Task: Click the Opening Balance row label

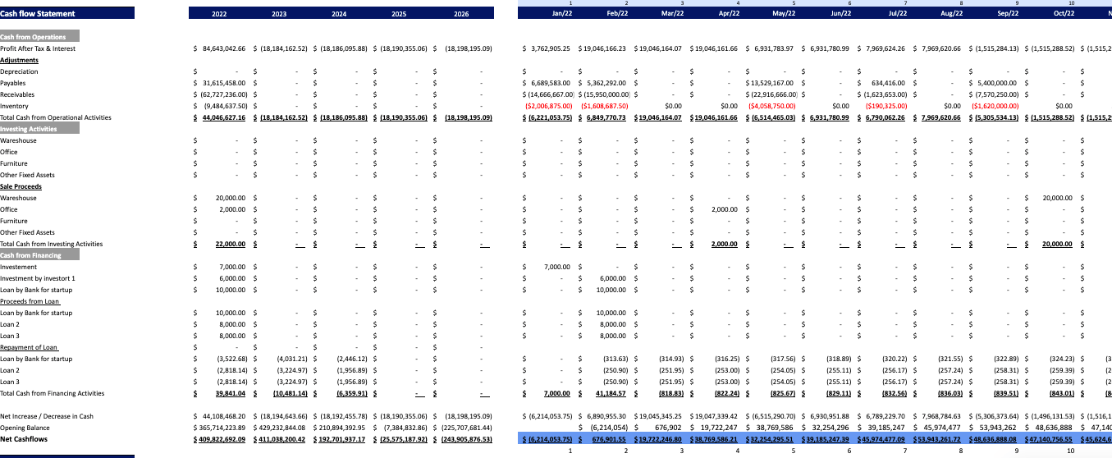Action: click(25, 428)
